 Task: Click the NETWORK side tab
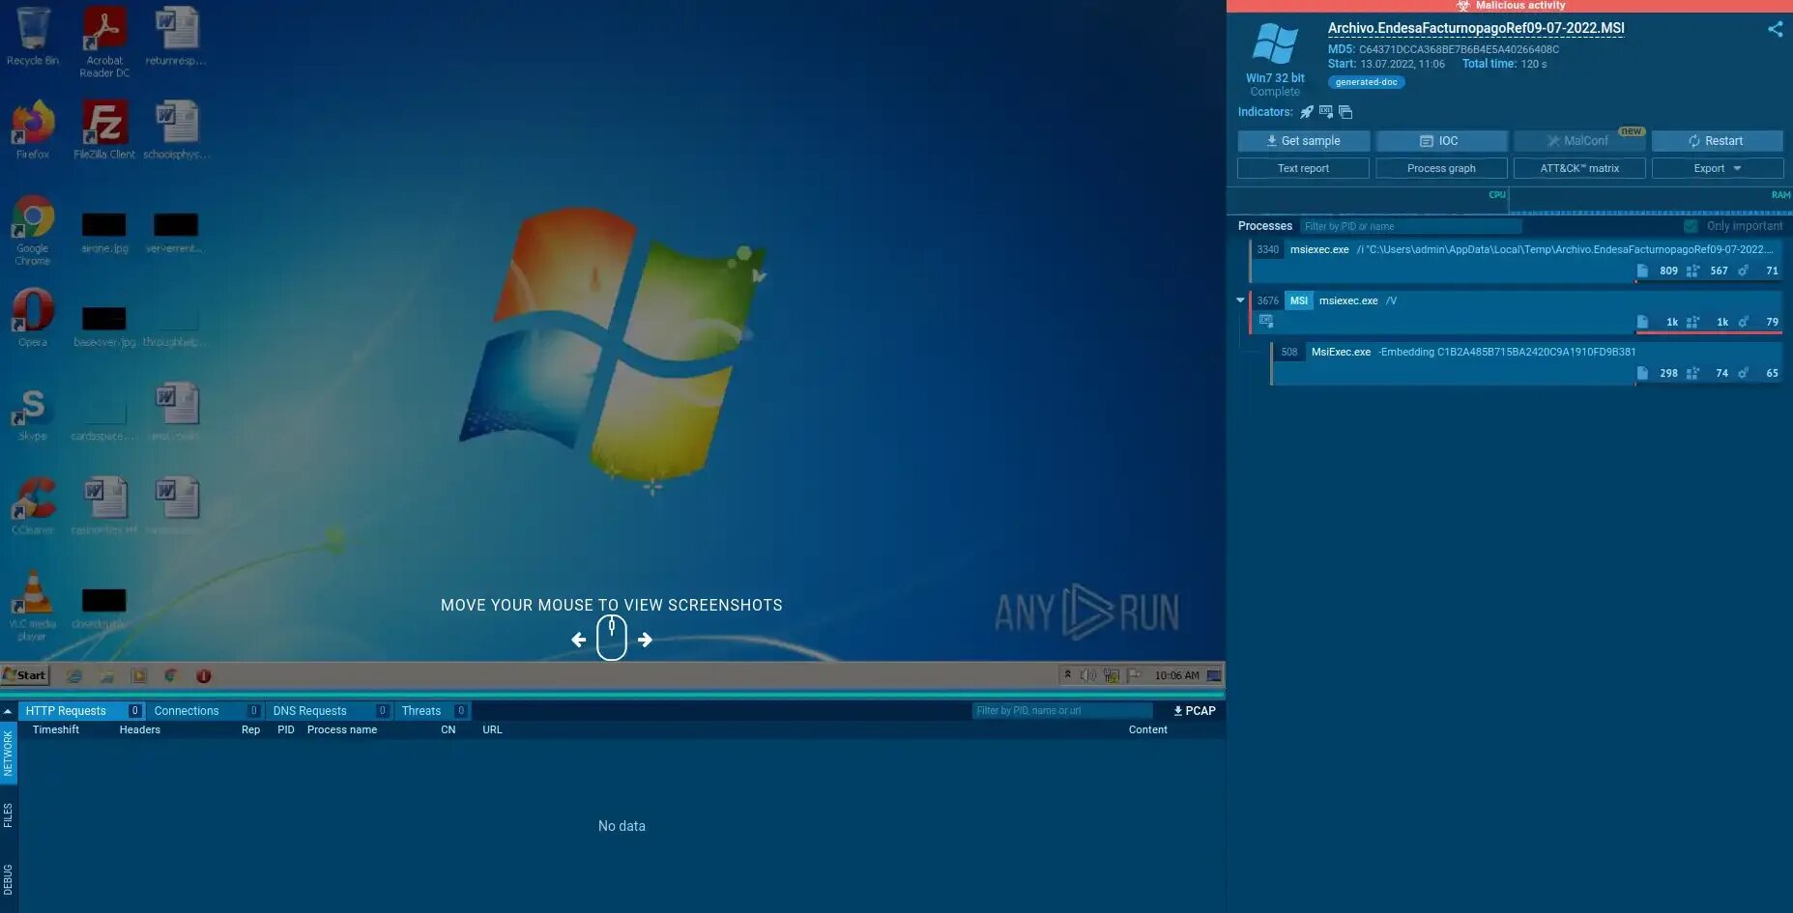[8, 754]
